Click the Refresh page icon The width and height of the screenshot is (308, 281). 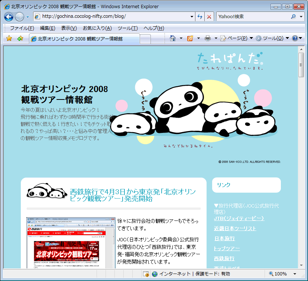[200, 17]
